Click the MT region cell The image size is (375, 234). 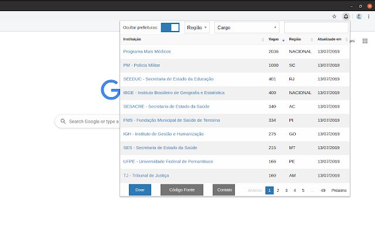click(x=292, y=147)
